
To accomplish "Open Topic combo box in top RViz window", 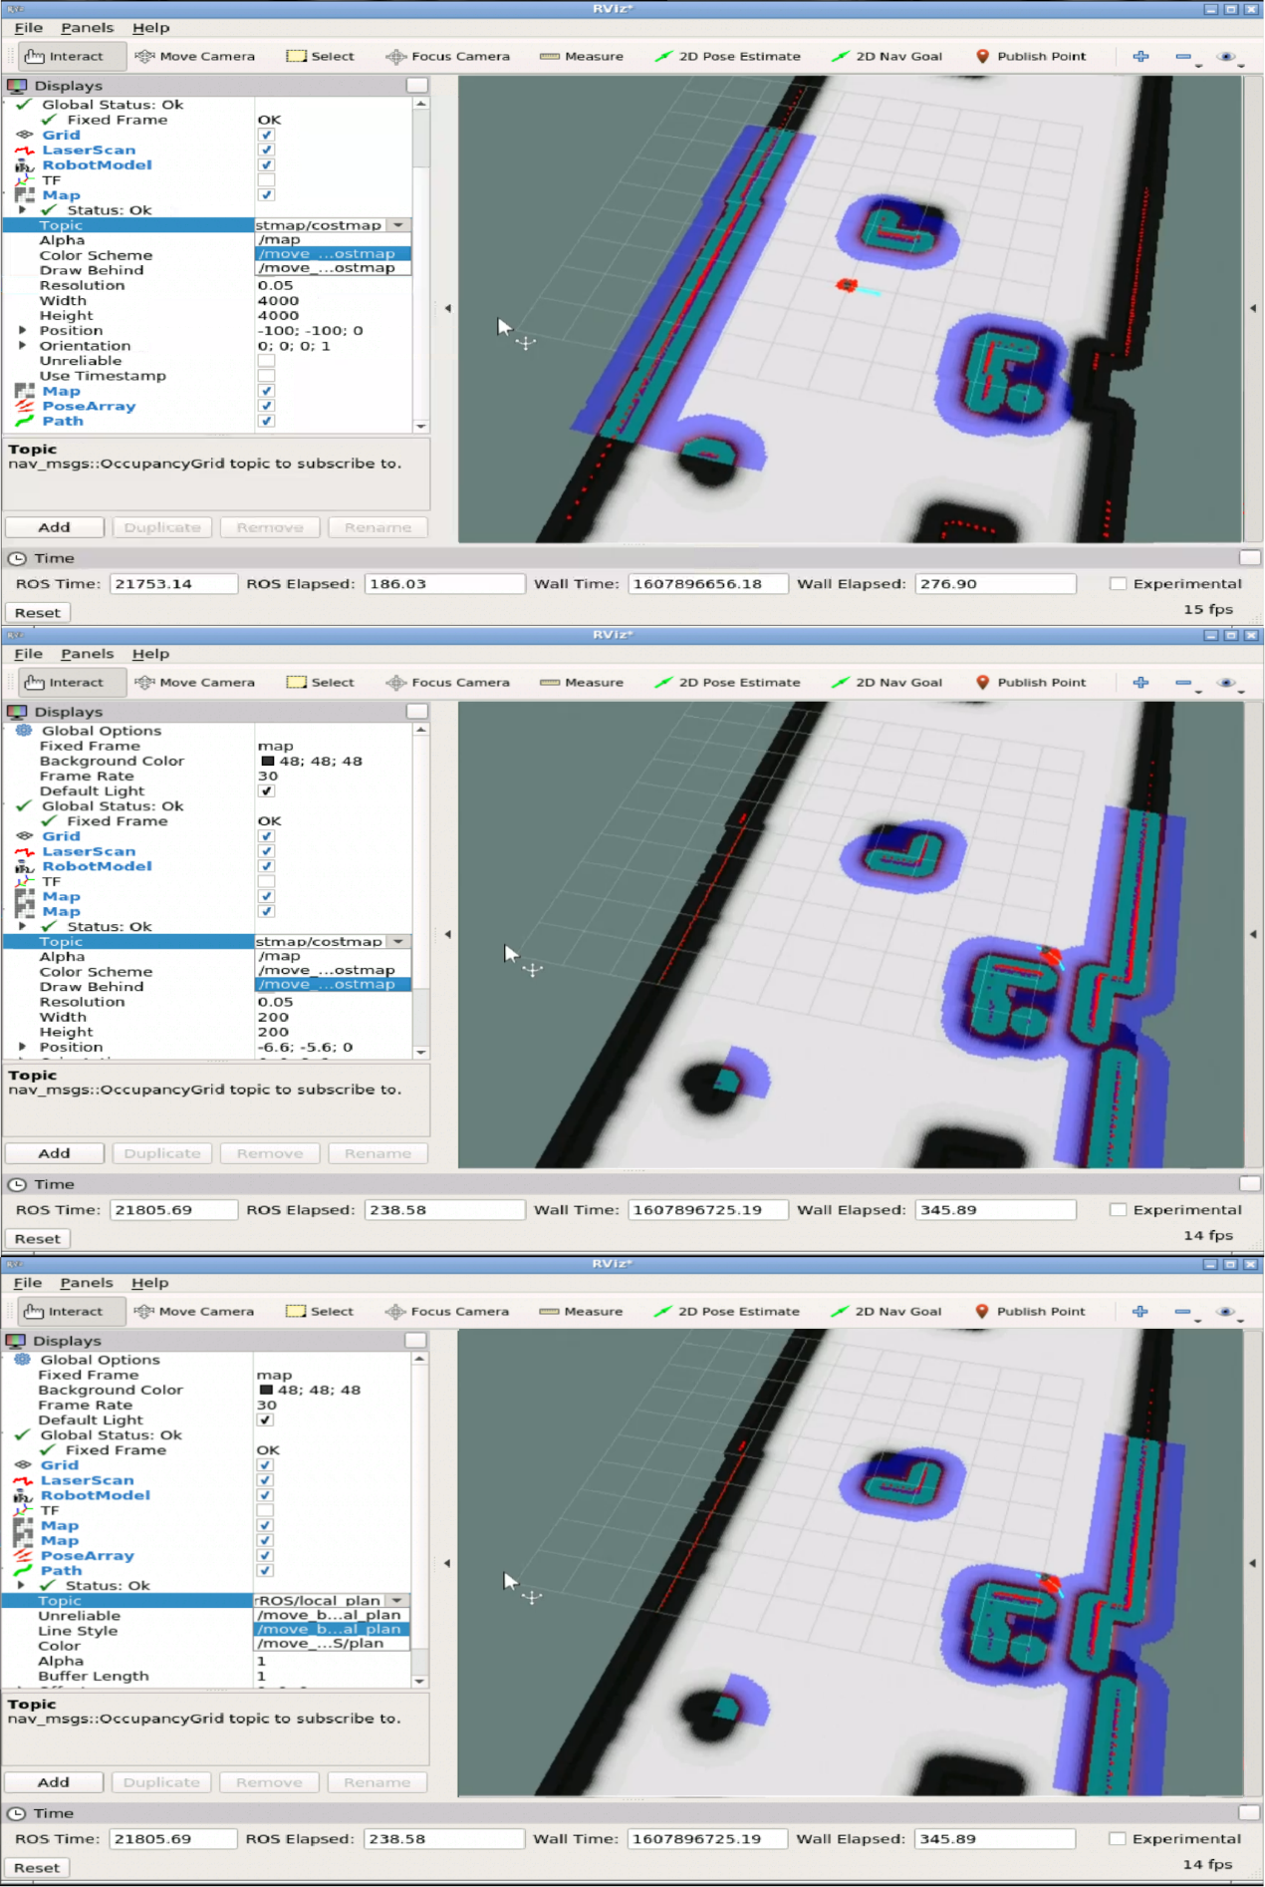I will pyautogui.click(x=333, y=225).
